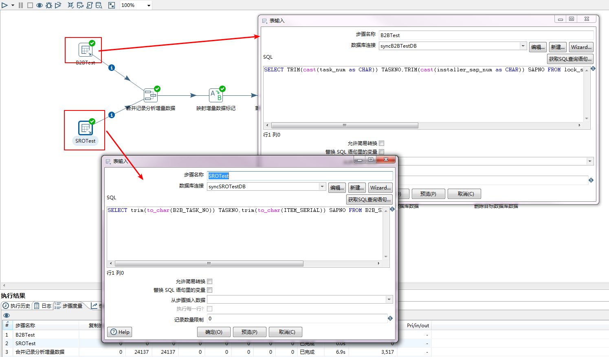Verify the transformation with the check icon
The image size is (609, 357).
(71, 5)
